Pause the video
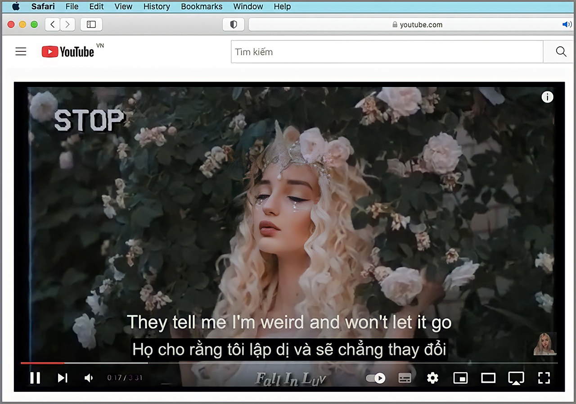Screen dimensions: 576x404 35,378
